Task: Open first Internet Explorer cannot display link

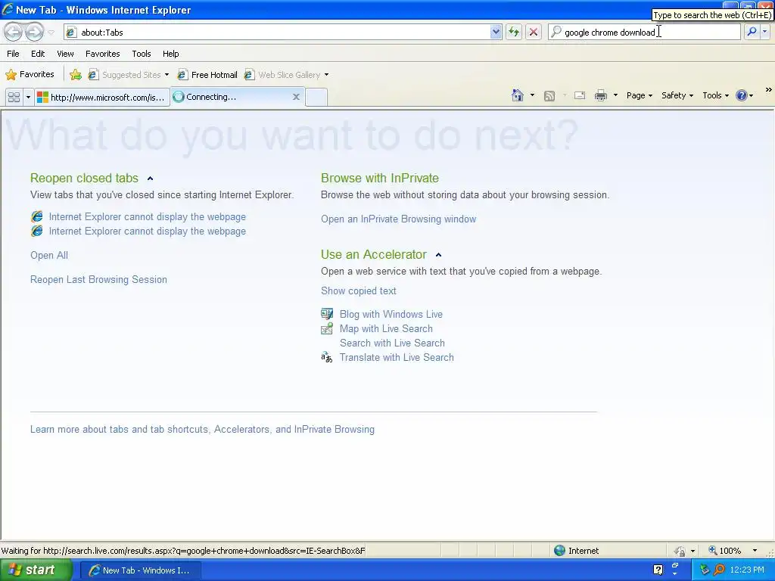Action: click(x=148, y=216)
